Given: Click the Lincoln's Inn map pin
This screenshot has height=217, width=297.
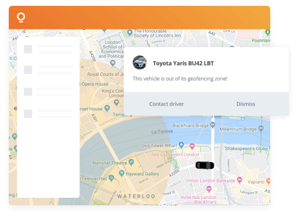Looking at the screenshot, I should tap(130, 33).
